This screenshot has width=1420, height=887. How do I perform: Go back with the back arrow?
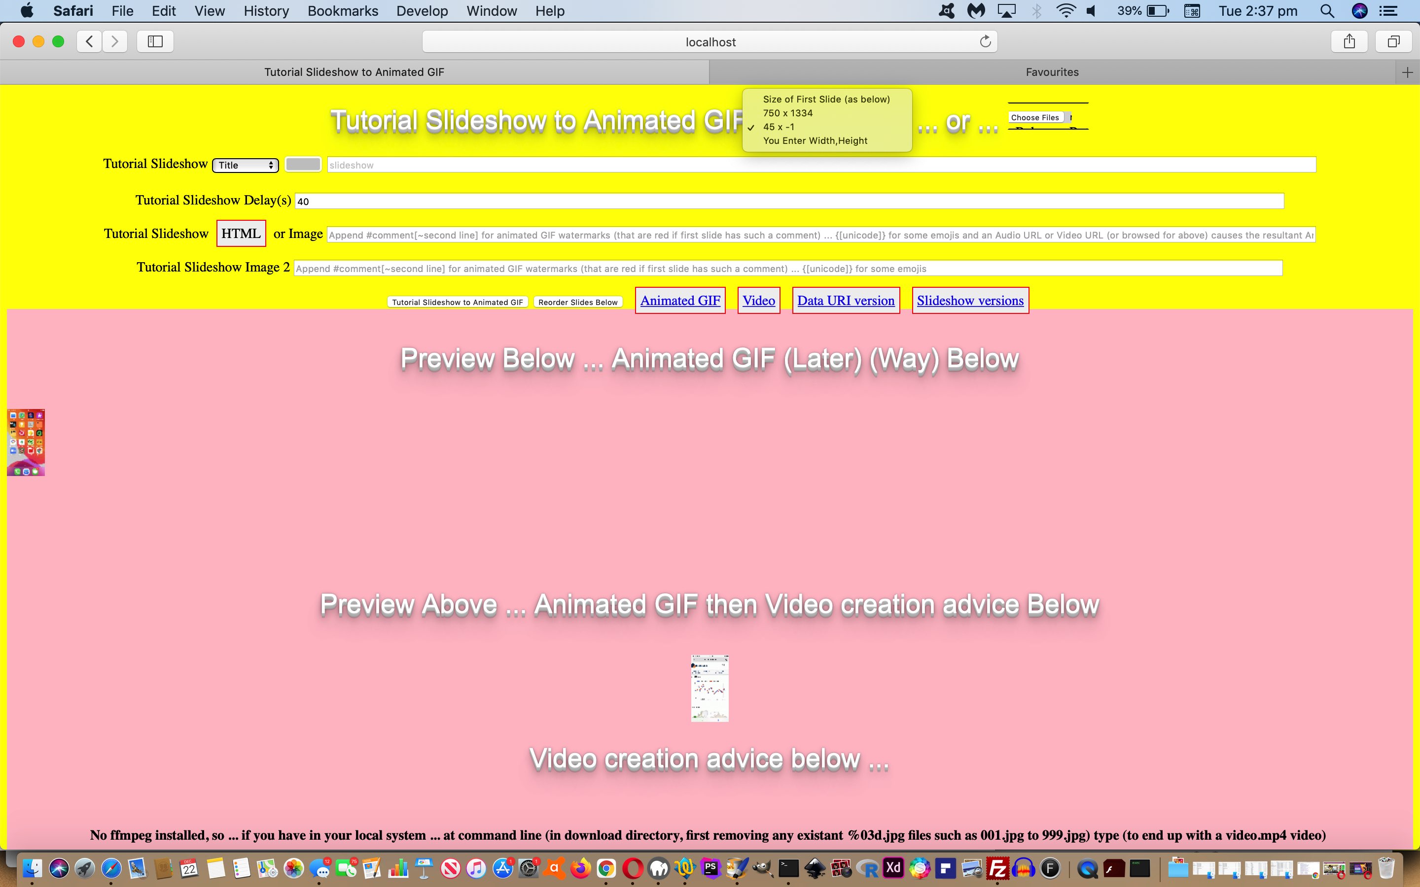pos(89,42)
